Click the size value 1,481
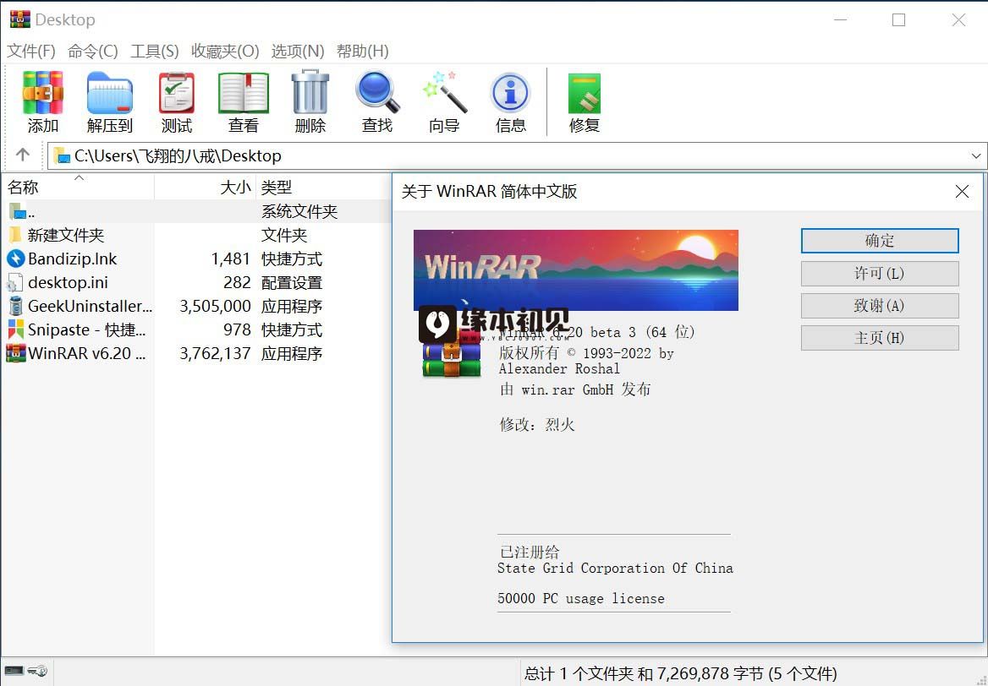Viewport: 988px width, 686px height. (x=231, y=259)
